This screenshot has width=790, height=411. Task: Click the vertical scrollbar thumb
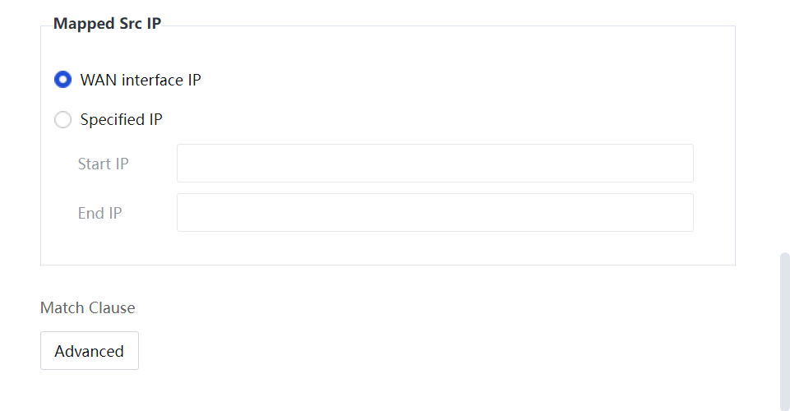tap(784, 329)
